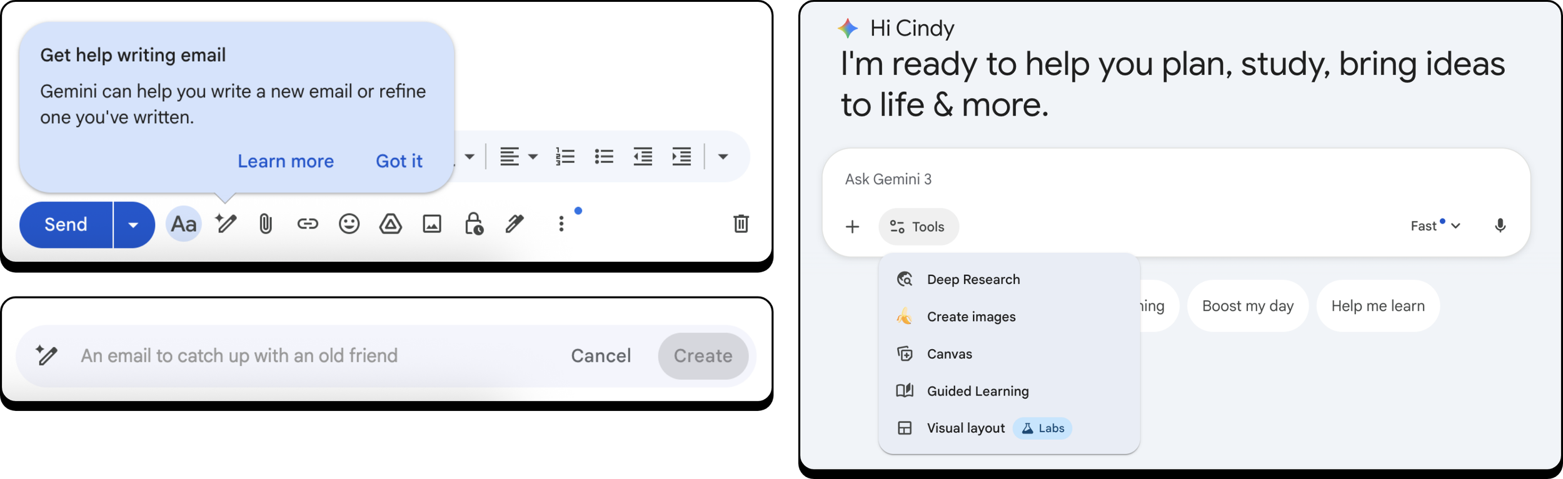Click the numbered list icon
1563x479 pixels.
[565, 157]
